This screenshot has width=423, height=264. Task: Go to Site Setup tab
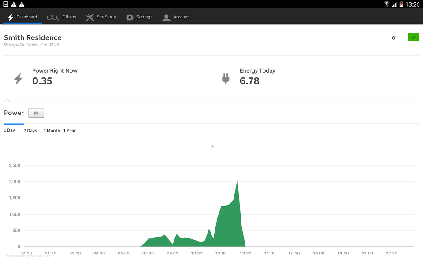(101, 17)
